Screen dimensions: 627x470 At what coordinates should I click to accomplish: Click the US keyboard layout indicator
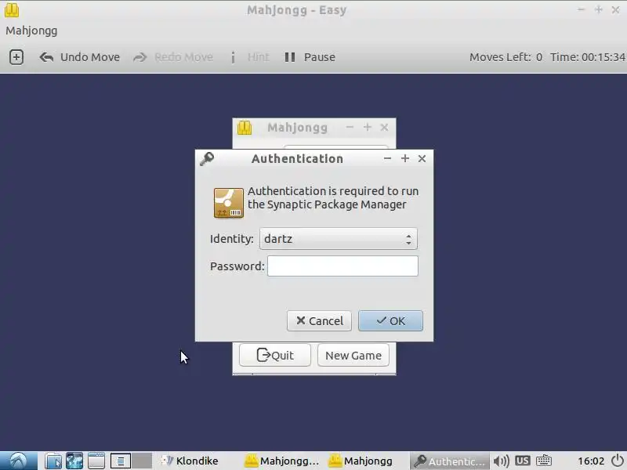pyautogui.click(x=522, y=461)
